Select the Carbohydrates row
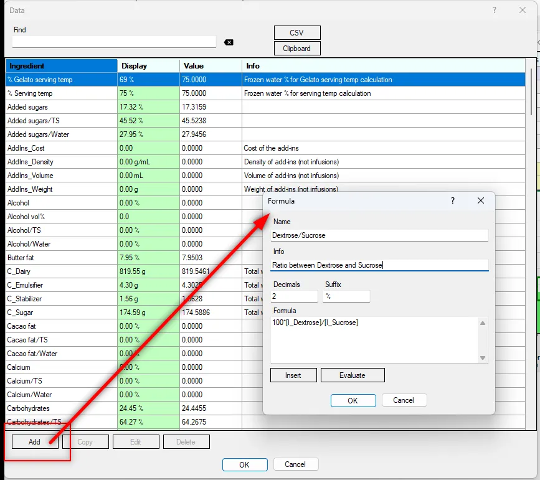Screen dimensions: 540x480 pyautogui.click(x=135, y=408)
